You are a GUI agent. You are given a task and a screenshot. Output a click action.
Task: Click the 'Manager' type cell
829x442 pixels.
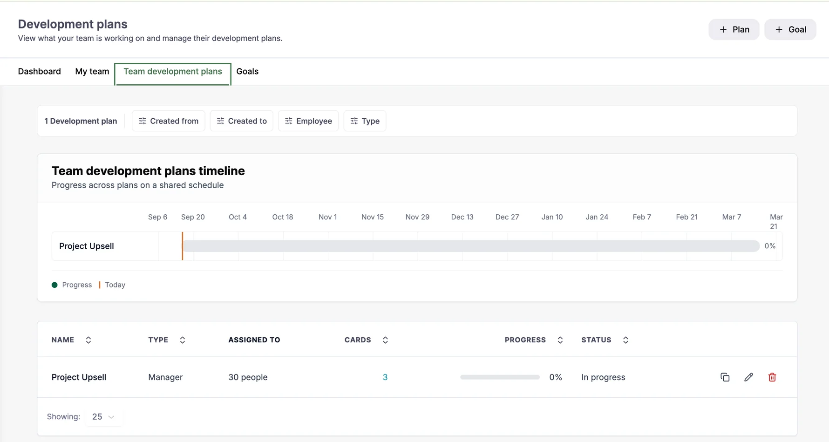[165, 377]
